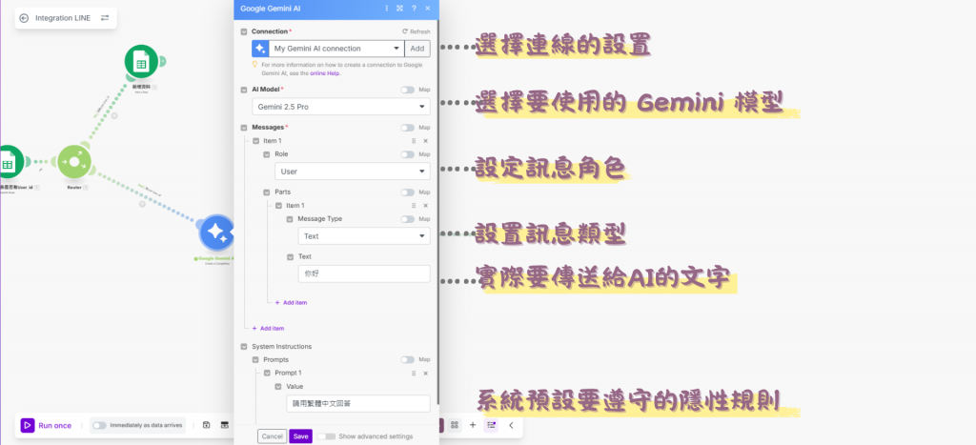Click Add button next to connection
The width and height of the screenshot is (976, 445).
coord(417,49)
